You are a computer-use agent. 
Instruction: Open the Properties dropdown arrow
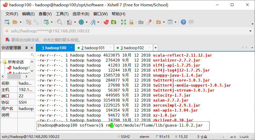[52, 22]
